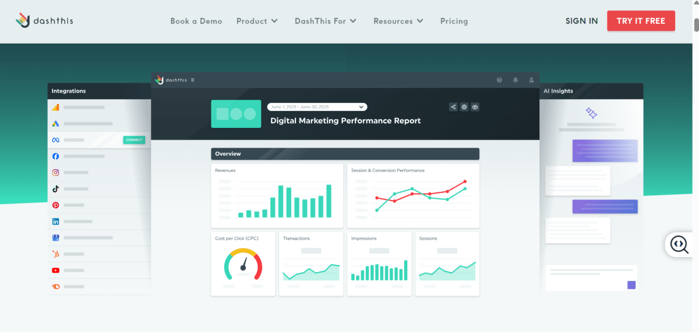Click the Cost per Click gauge widget

tap(243, 264)
